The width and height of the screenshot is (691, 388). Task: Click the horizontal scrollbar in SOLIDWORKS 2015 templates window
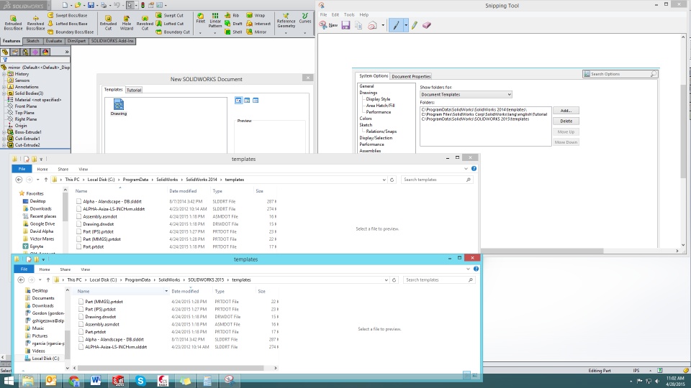coord(171,368)
